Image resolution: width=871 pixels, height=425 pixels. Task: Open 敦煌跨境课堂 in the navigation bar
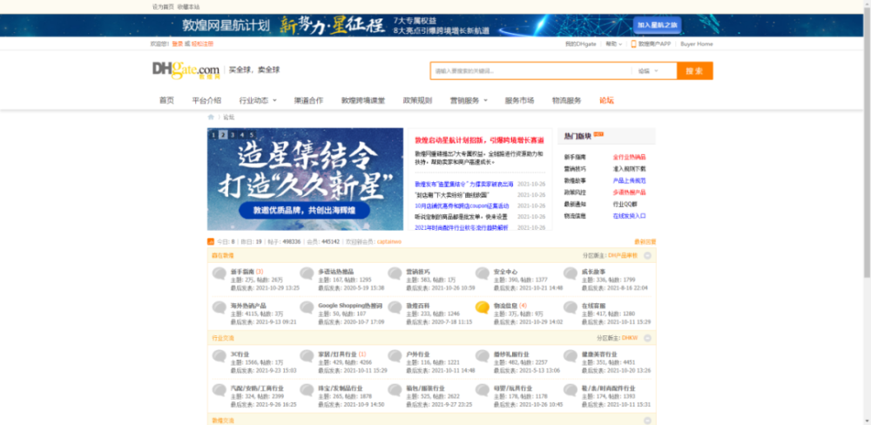(x=362, y=100)
